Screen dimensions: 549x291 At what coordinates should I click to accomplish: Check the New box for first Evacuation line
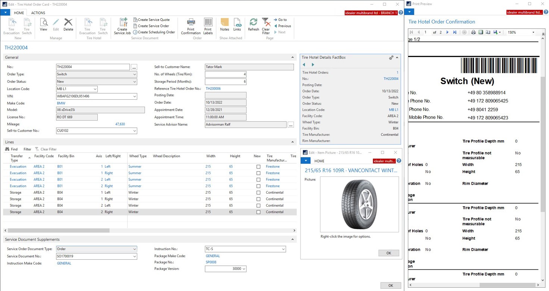(x=258, y=167)
